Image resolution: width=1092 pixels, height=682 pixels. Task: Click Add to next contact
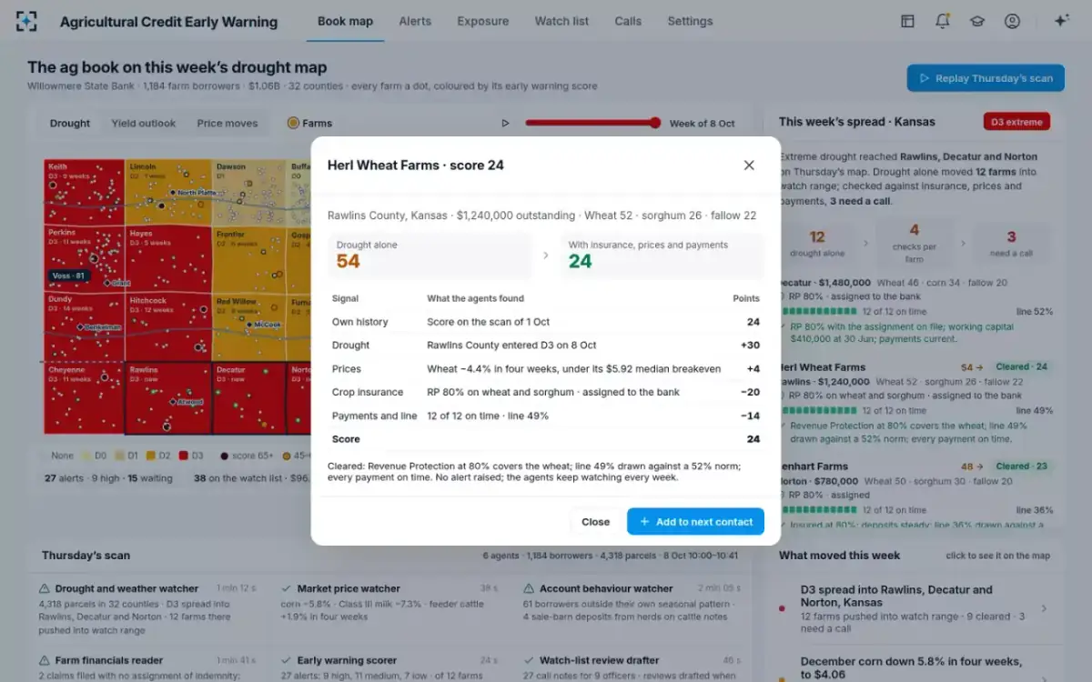[695, 522]
